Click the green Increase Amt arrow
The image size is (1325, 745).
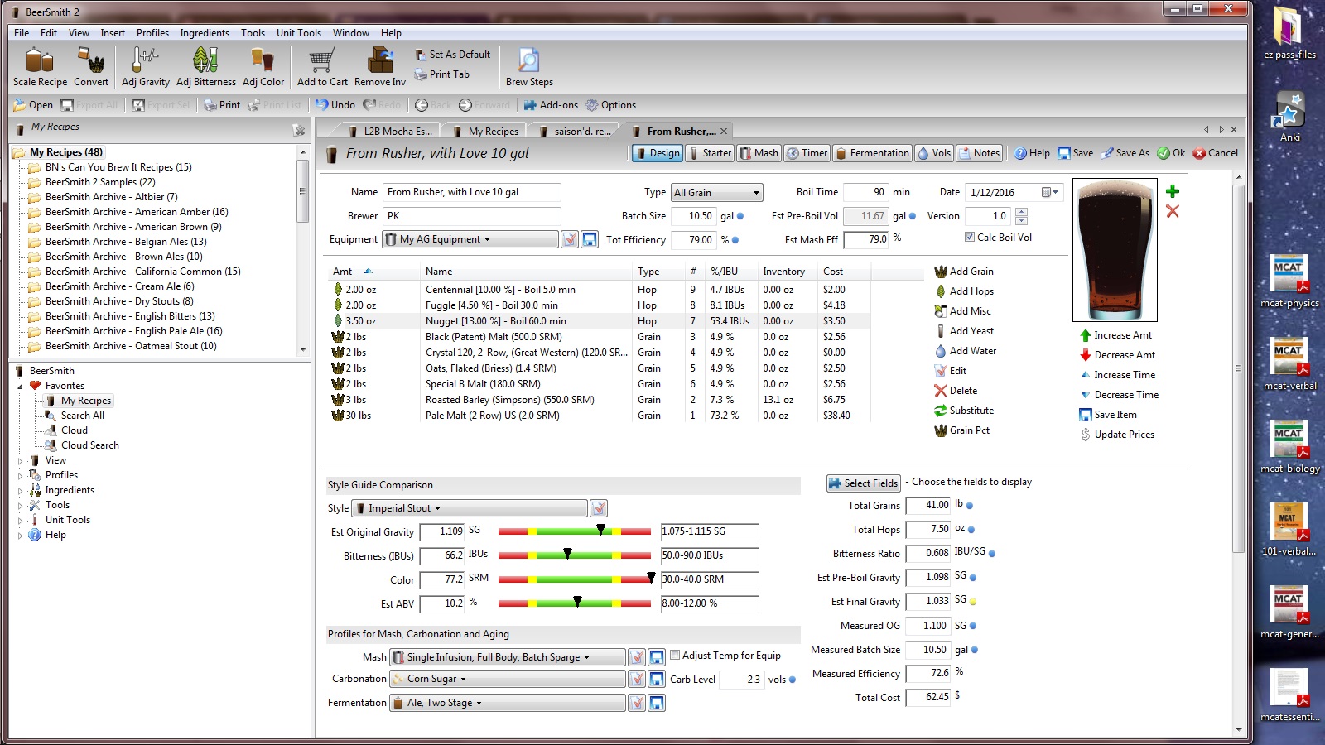point(1085,335)
